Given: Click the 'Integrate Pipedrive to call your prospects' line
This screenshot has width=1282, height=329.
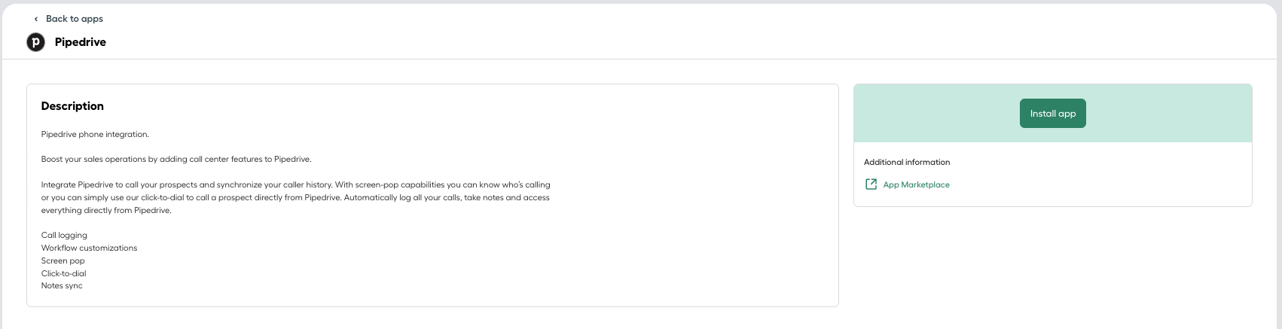Looking at the screenshot, I should [x=296, y=184].
